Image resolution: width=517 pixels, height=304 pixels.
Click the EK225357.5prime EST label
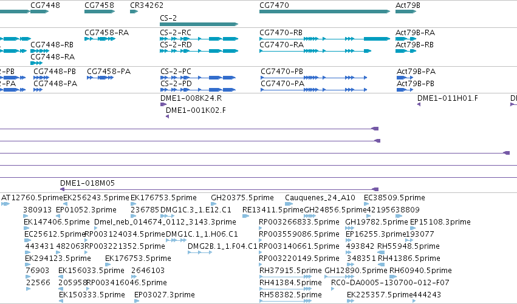click(x=380, y=295)
